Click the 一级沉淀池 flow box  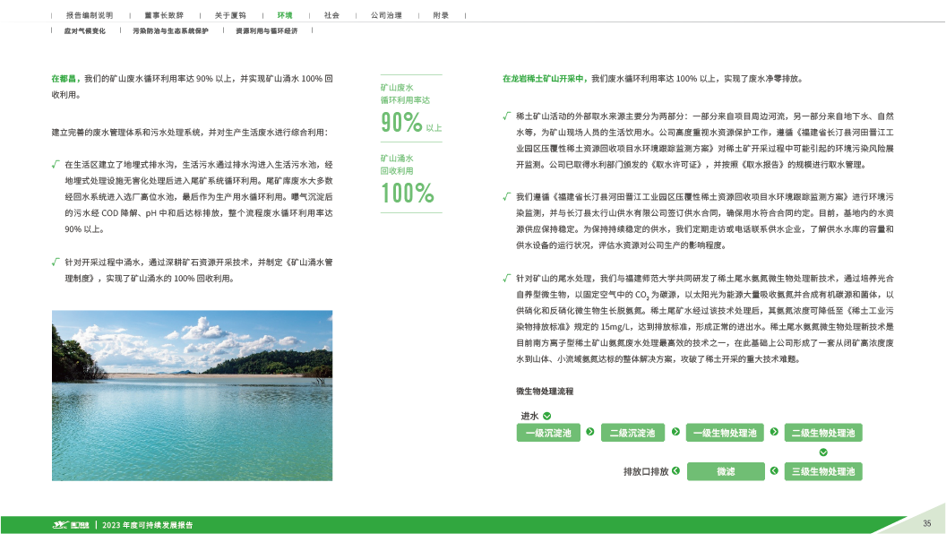tap(548, 433)
